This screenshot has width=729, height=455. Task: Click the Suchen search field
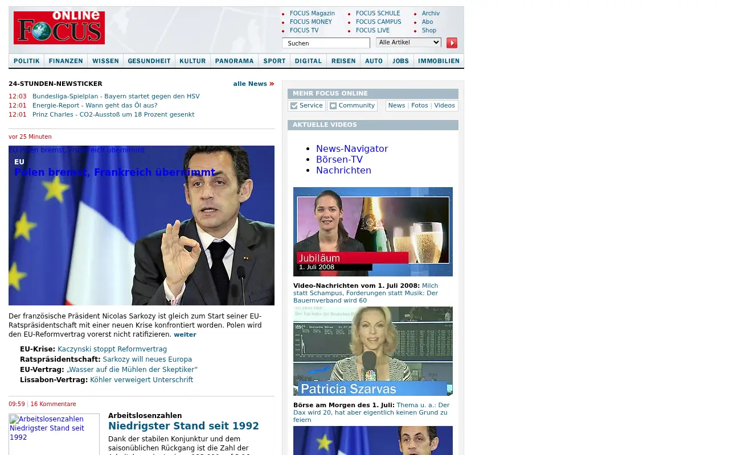[x=326, y=43]
